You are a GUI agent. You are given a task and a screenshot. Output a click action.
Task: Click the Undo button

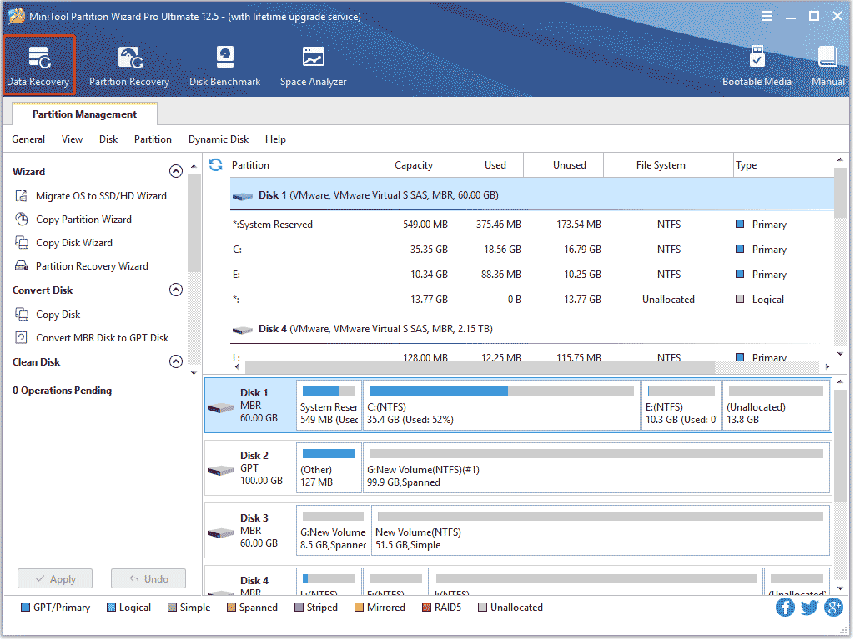pyautogui.click(x=148, y=578)
